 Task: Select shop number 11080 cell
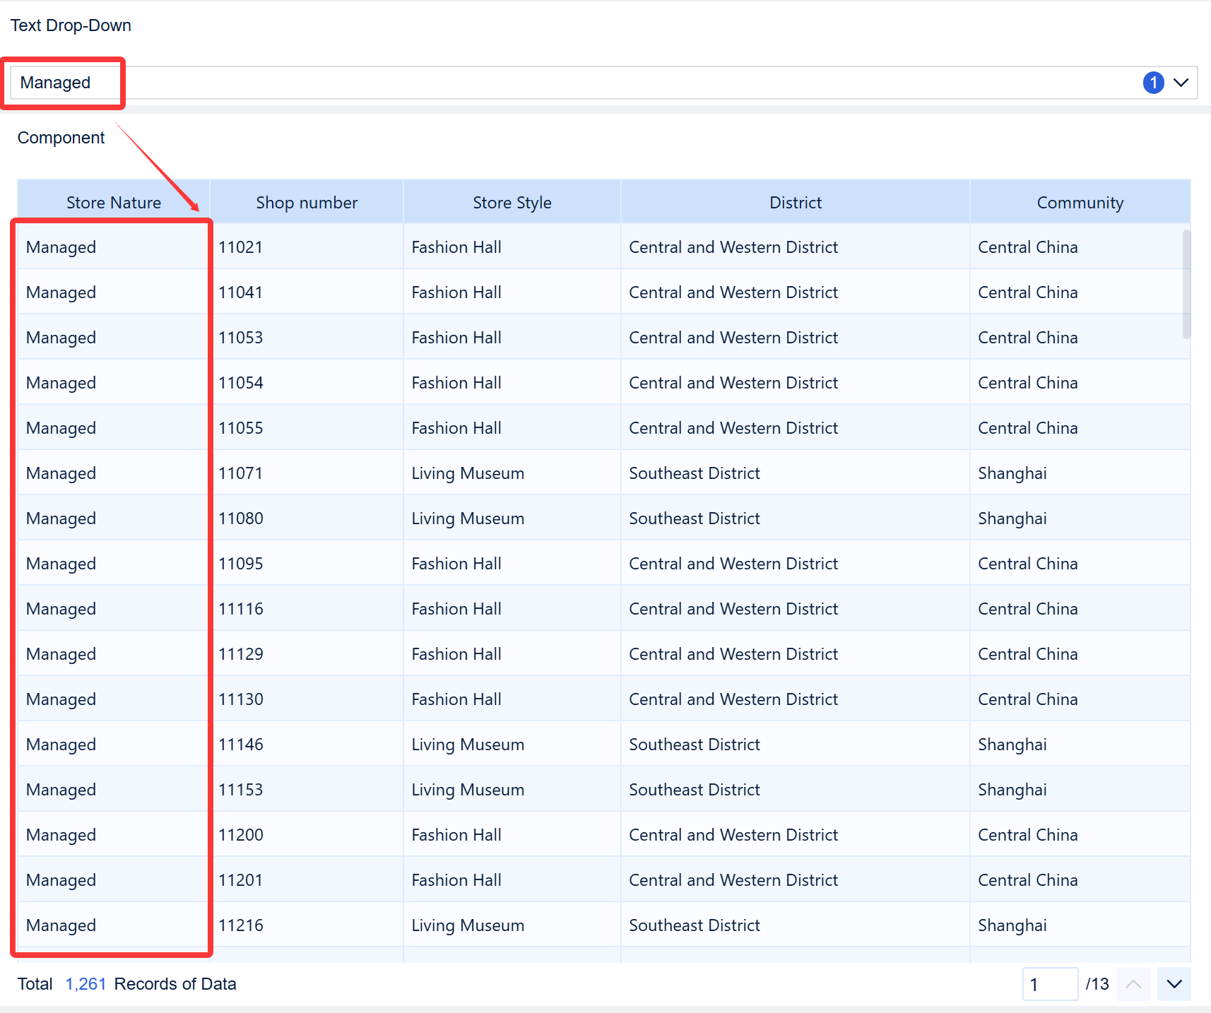tap(307, 519)
